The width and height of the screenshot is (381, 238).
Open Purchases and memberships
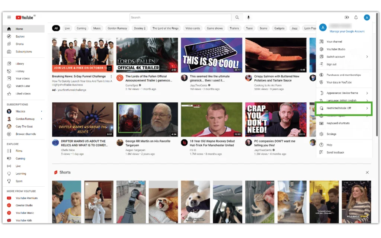pyautogui.click(x=344, y=75)
